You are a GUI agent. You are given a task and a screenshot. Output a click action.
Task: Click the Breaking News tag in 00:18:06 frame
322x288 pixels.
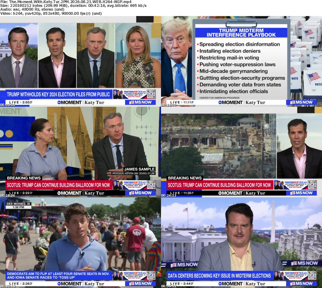pos(24,178)
